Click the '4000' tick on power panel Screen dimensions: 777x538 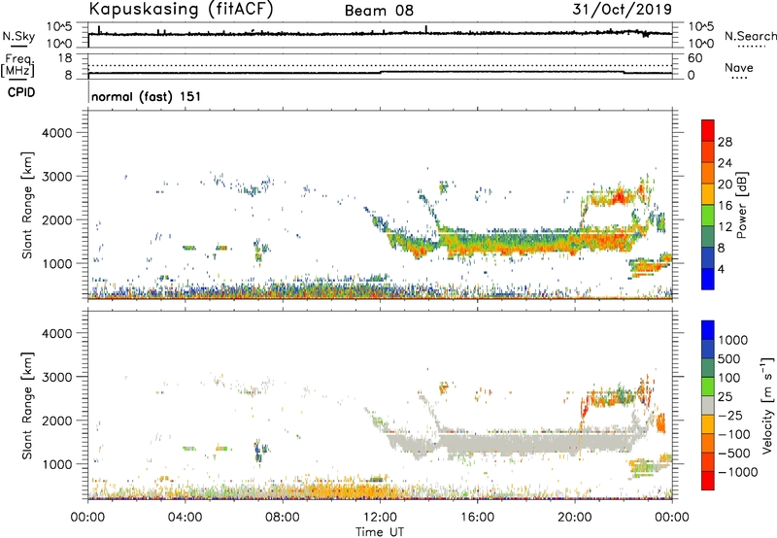pos(56,133)
